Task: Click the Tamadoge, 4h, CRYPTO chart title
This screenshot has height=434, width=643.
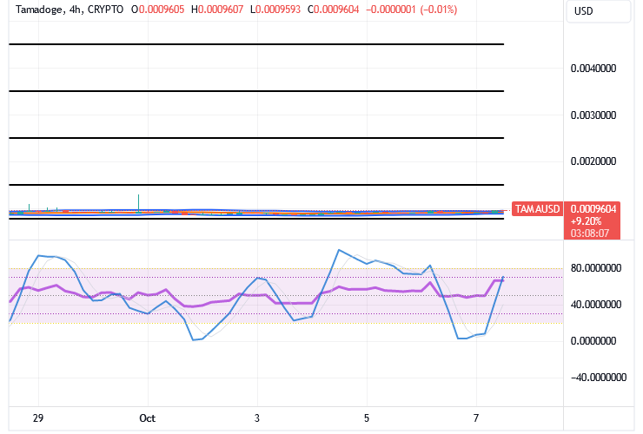Action: 70,10
